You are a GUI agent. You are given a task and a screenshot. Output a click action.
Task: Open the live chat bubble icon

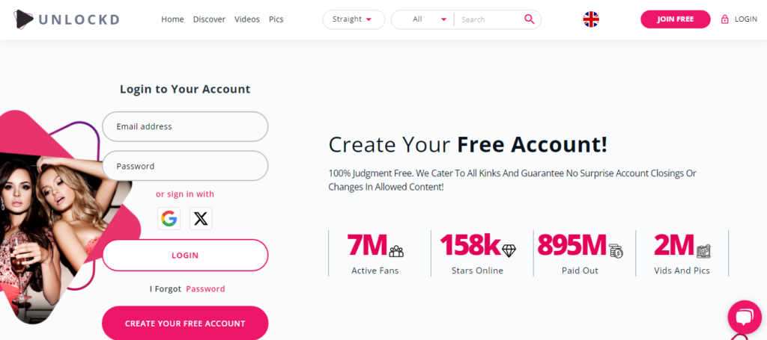[x=745, y=318]
